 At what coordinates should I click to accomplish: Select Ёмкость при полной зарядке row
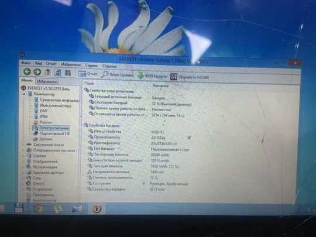point(128,160)
